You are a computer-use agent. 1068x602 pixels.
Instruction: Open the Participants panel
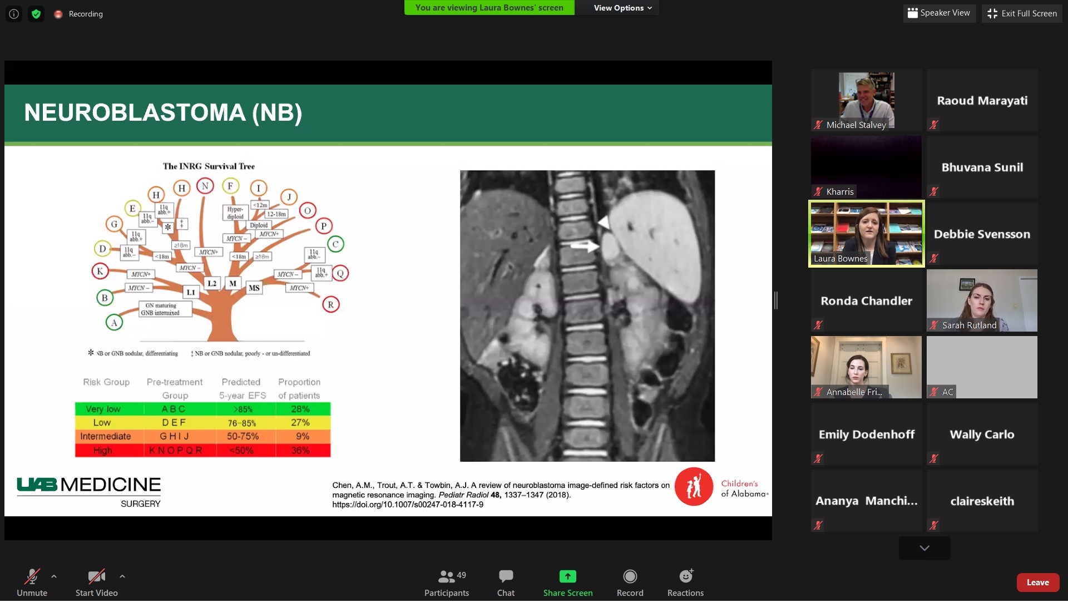[446, 583]
